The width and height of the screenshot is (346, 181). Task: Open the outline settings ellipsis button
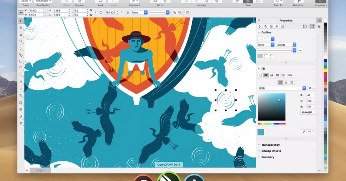[x=300, y=50]
